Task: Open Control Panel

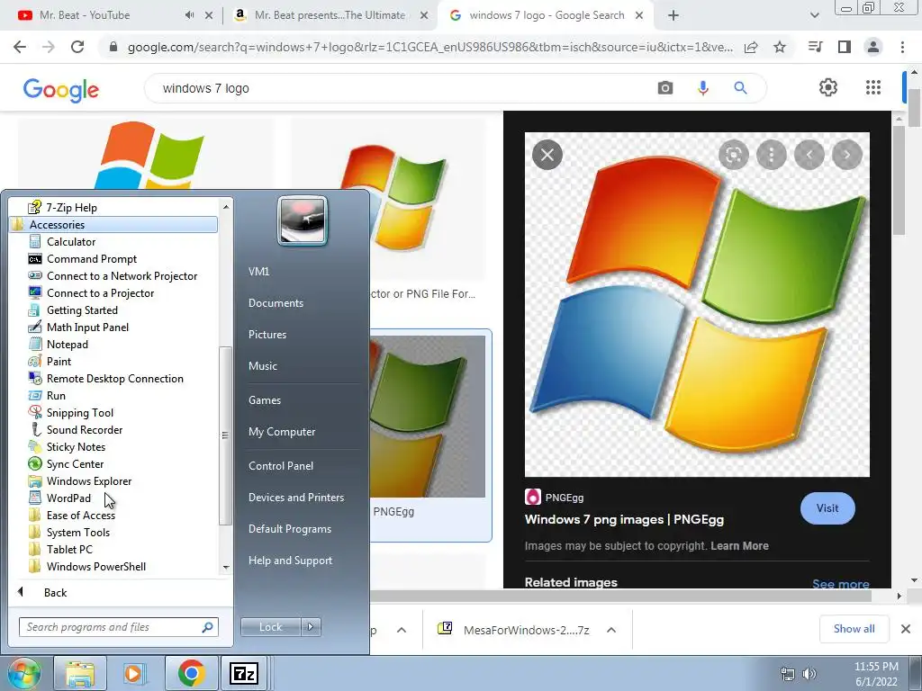Action: tap(281, 465)
